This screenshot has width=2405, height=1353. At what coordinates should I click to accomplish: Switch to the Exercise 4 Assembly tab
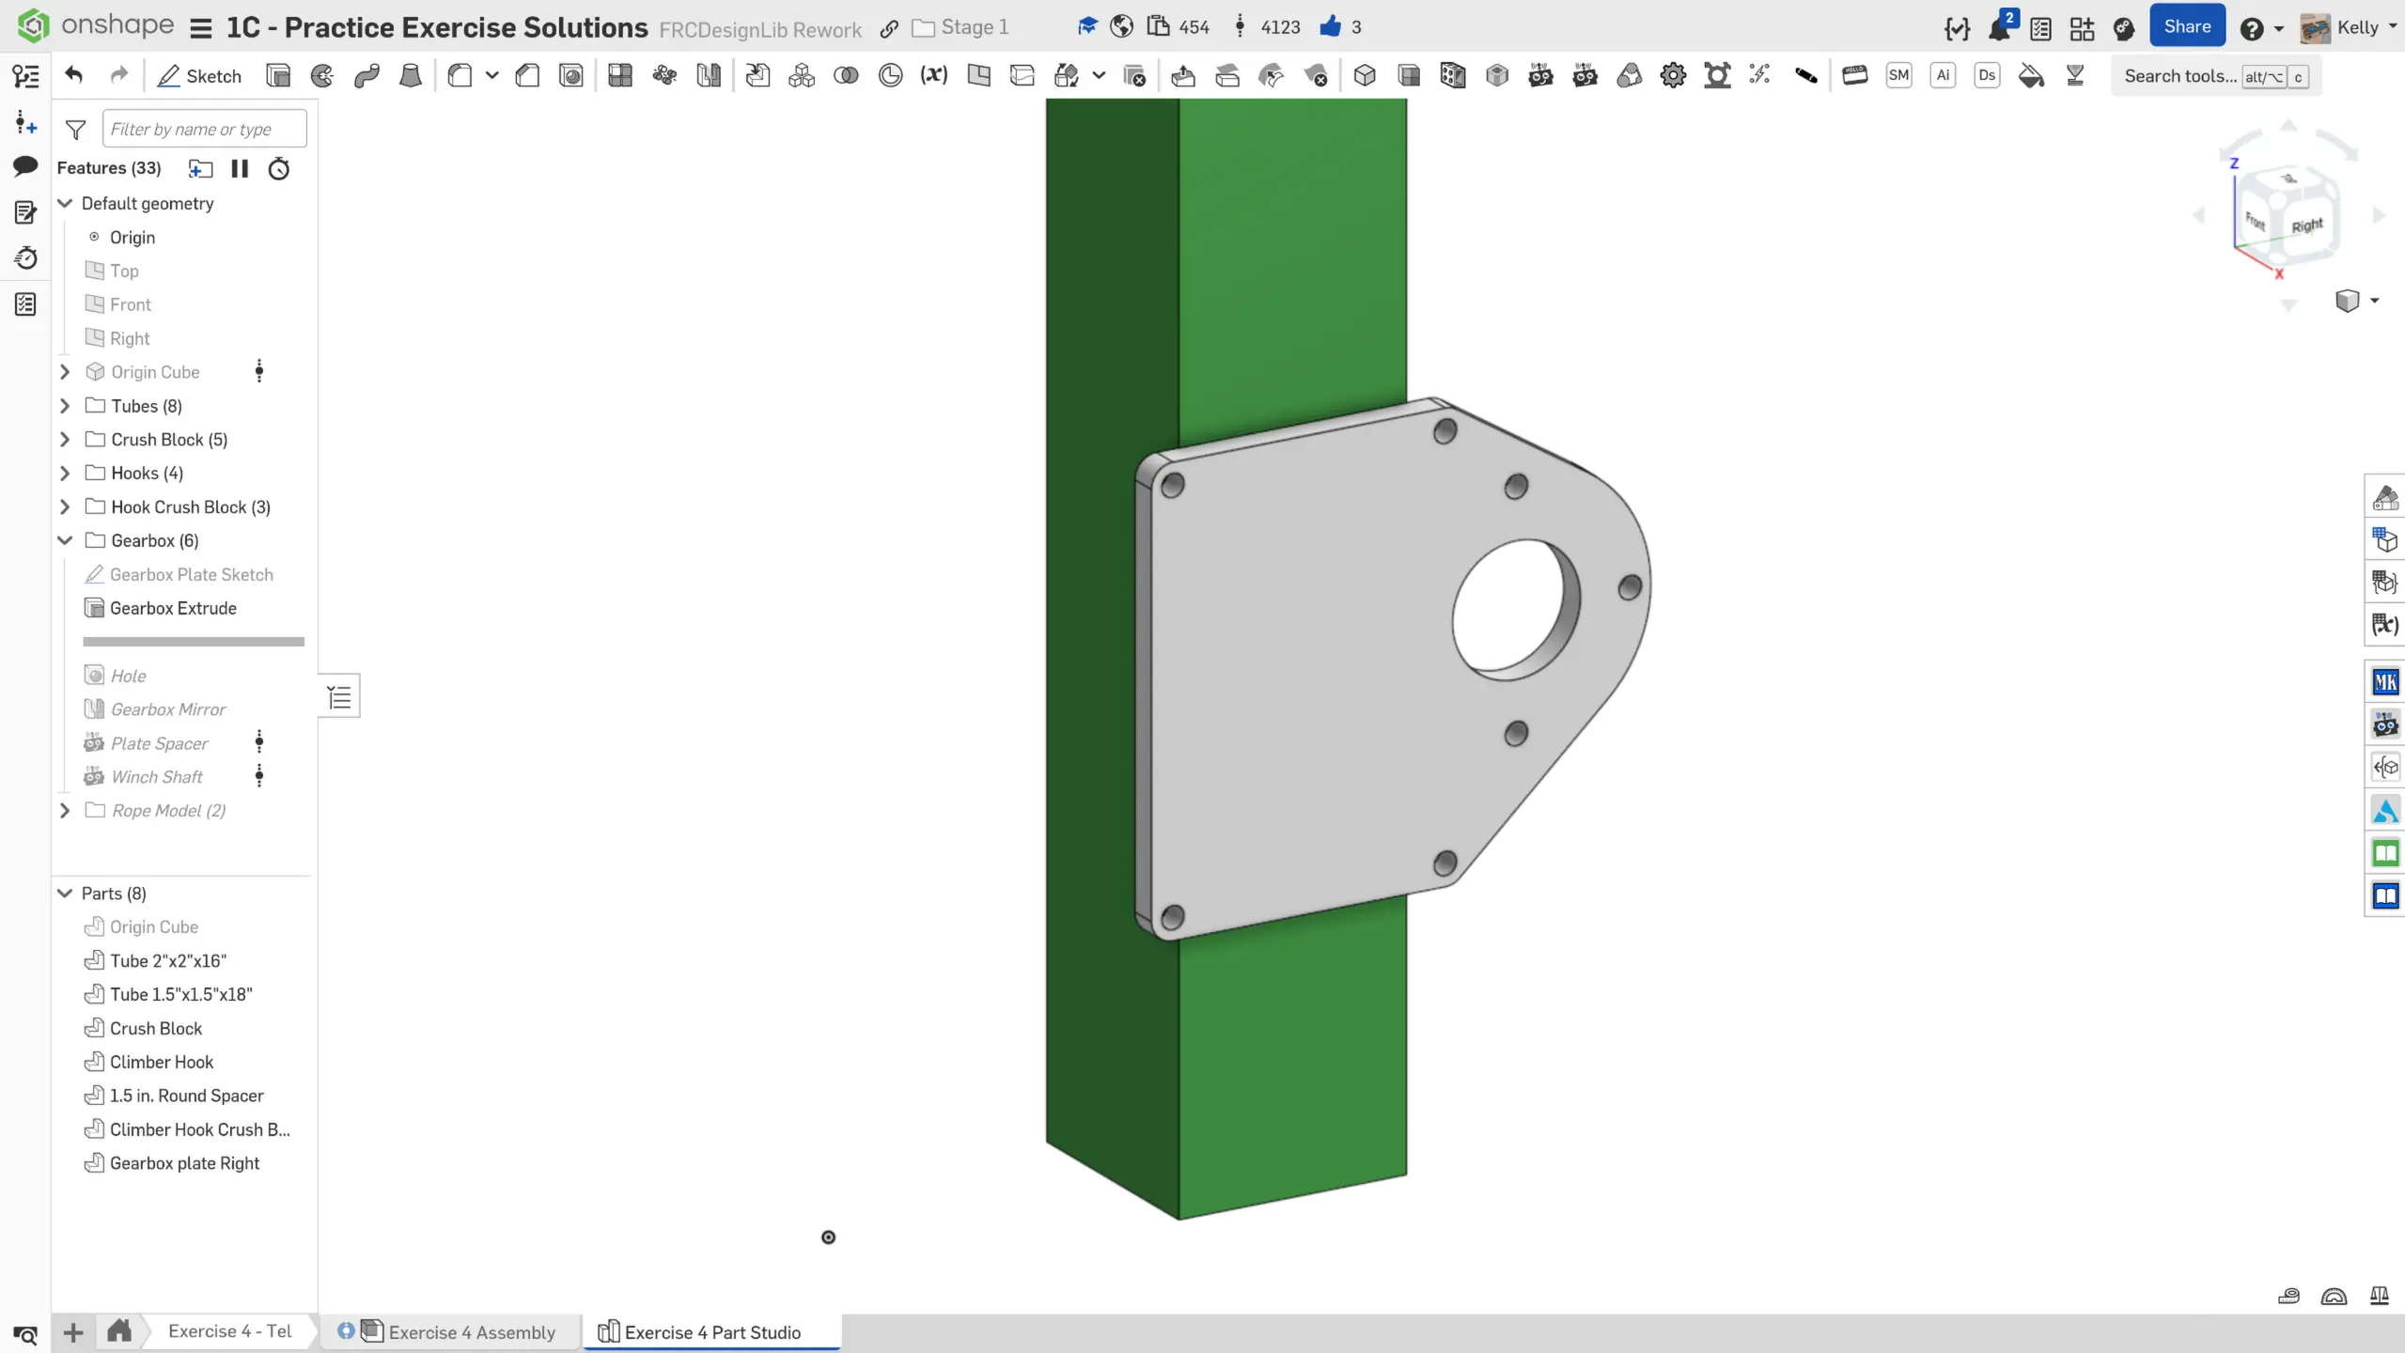(472, 1332)
